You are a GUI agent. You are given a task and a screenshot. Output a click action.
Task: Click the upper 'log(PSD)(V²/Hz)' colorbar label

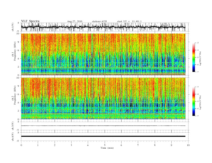[x=200, y=59]
